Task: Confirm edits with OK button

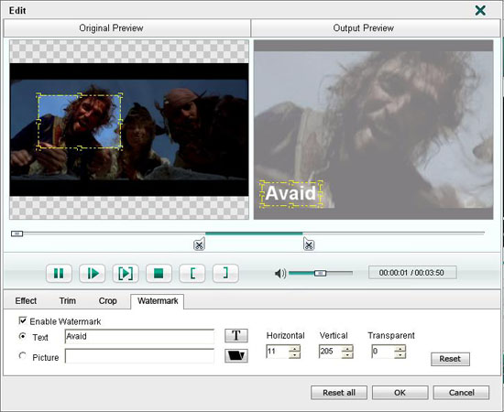Action: [400, 393]
